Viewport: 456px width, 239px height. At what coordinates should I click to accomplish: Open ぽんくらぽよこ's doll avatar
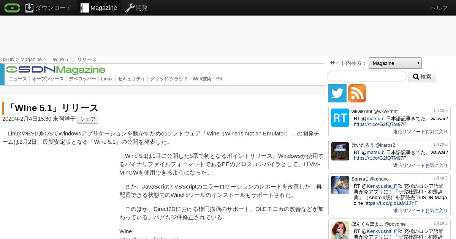tap(340, 230)
